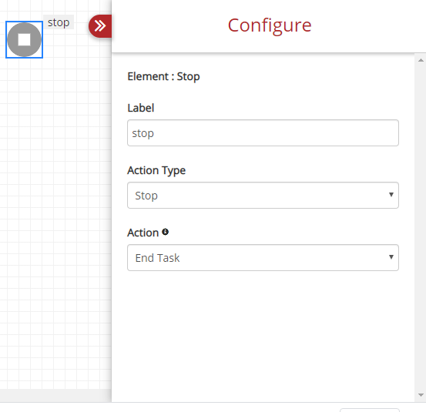This screenshot has width=426, height=412.
Task: Click the gray horizontal bar below the canvas
Action: point(55,395)
